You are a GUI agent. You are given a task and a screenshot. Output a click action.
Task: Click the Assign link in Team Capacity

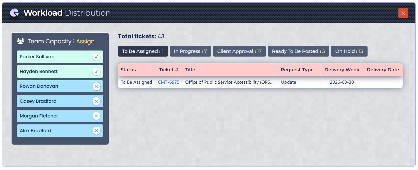tap(85, 41)
